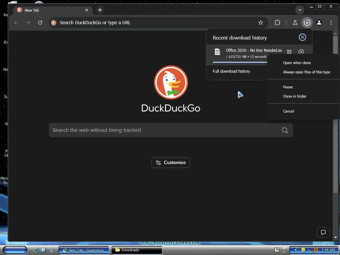This screenshot has width=340, height=255.
Task: Click the Downloads toolbar icon
Action: [307, 23]
